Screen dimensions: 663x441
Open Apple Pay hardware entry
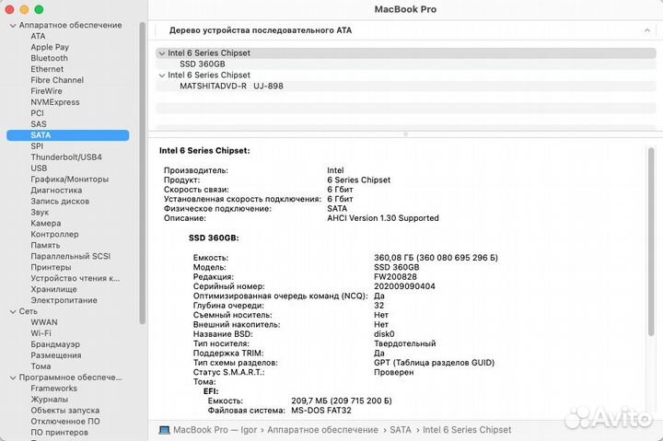tap(50, 47)
